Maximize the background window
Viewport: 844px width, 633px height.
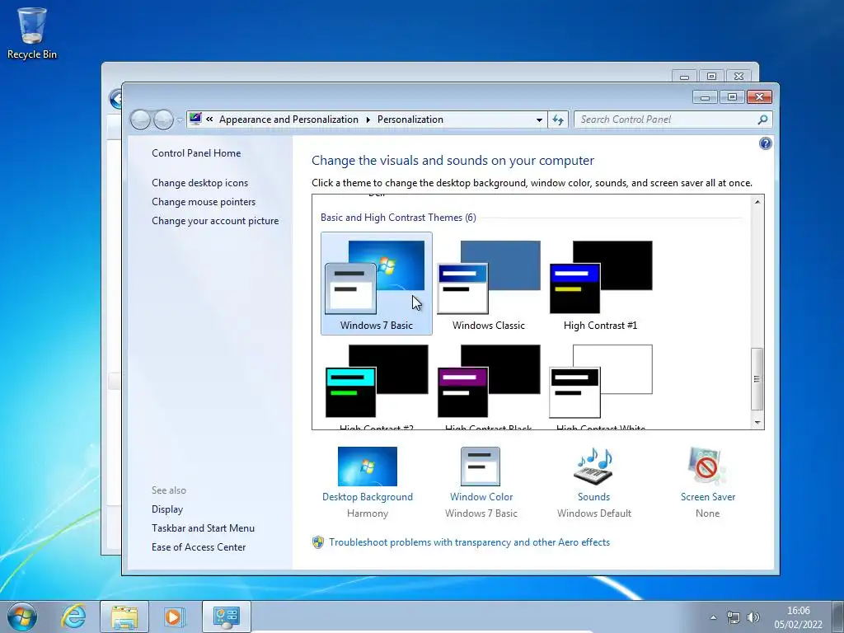tap(711, 77)
